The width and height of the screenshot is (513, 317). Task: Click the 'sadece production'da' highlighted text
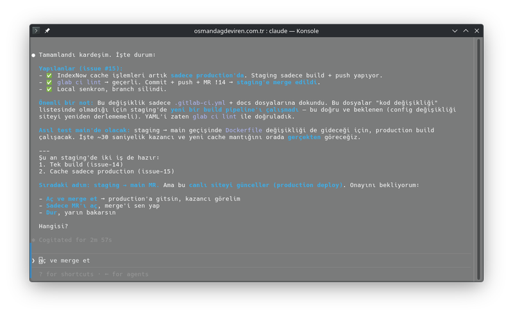tap(207, 75)
